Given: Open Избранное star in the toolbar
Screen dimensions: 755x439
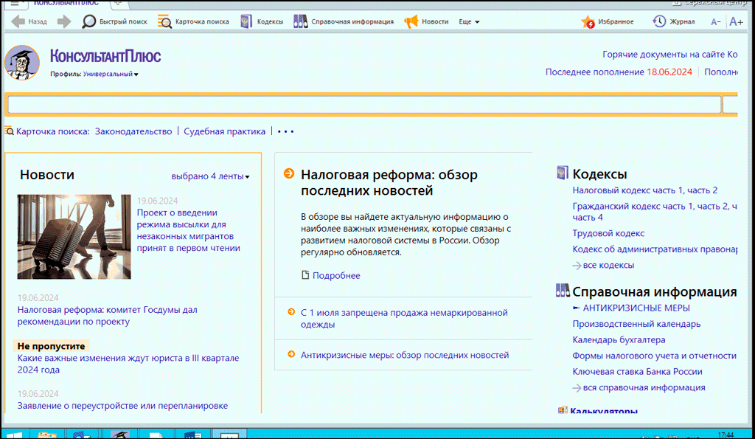Looking at the screenshot, I should (x=608, y=21).
